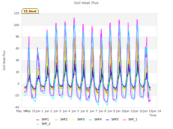Select the SHF5 legend label
The height and width of the screenshot is (129, 173).
tap(115, 119)
